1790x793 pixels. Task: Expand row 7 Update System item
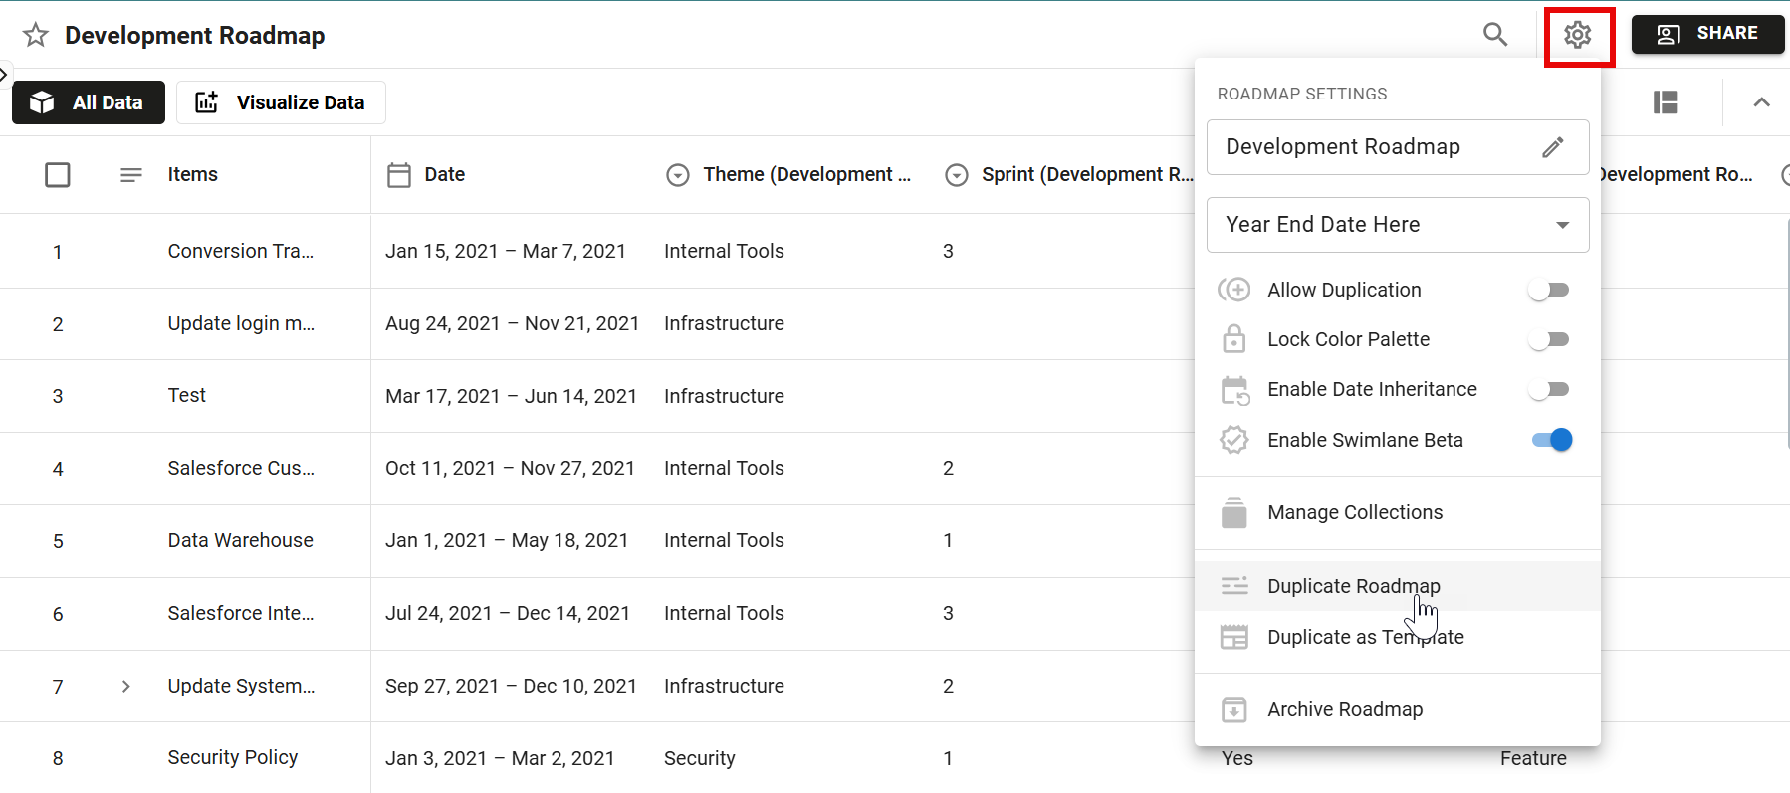[x=125, y=686]
